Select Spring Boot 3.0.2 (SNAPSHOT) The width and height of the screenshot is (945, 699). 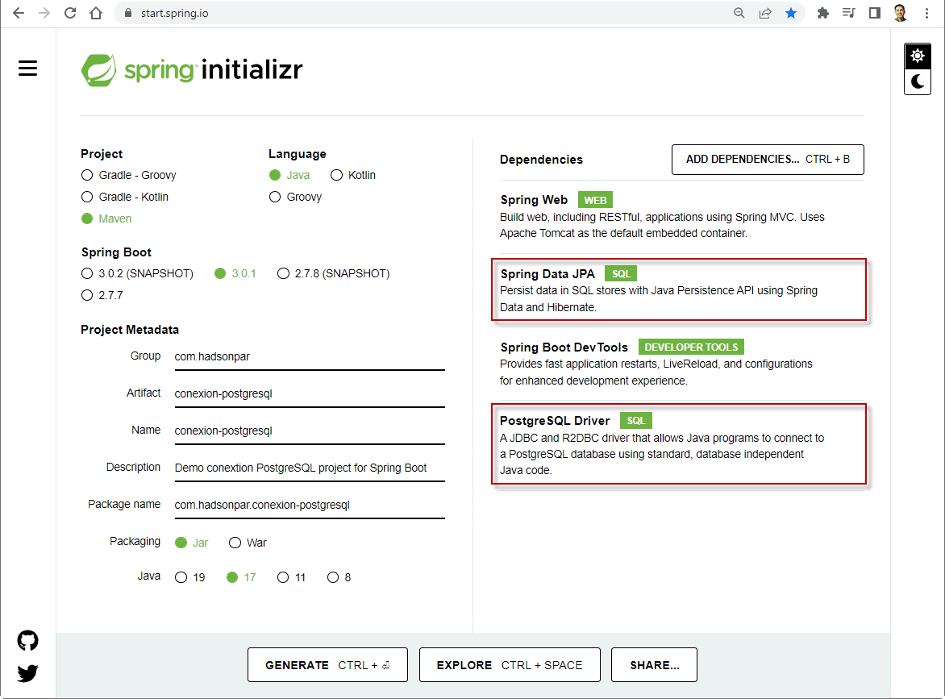137,273
